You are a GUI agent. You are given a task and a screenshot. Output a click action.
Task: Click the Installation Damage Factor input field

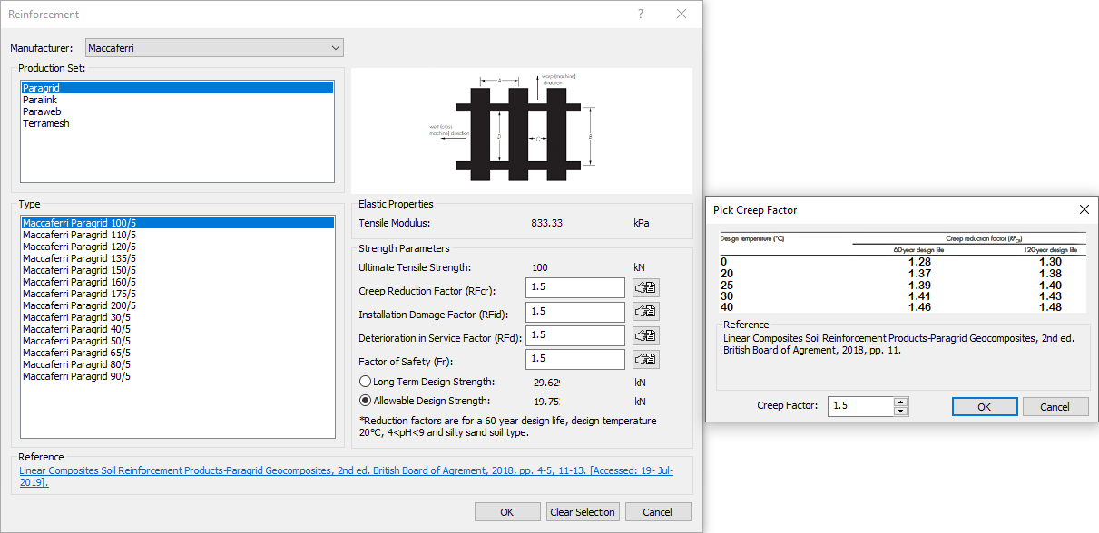point(575,312)
